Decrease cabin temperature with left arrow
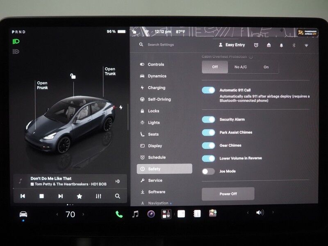Viewport: 328px width, 246px height. point(57,214)
